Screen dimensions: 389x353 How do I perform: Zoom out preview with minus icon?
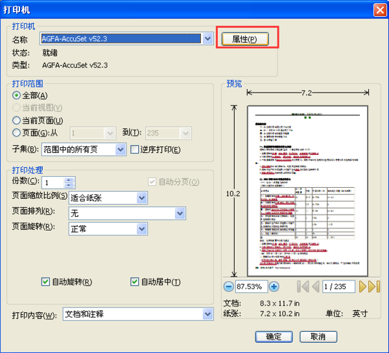pyautogui.click(x=228, y=286)
